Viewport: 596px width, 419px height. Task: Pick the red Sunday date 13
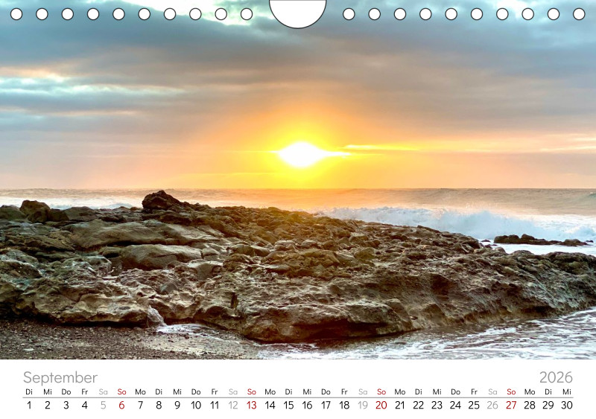[x=251, y=406]
